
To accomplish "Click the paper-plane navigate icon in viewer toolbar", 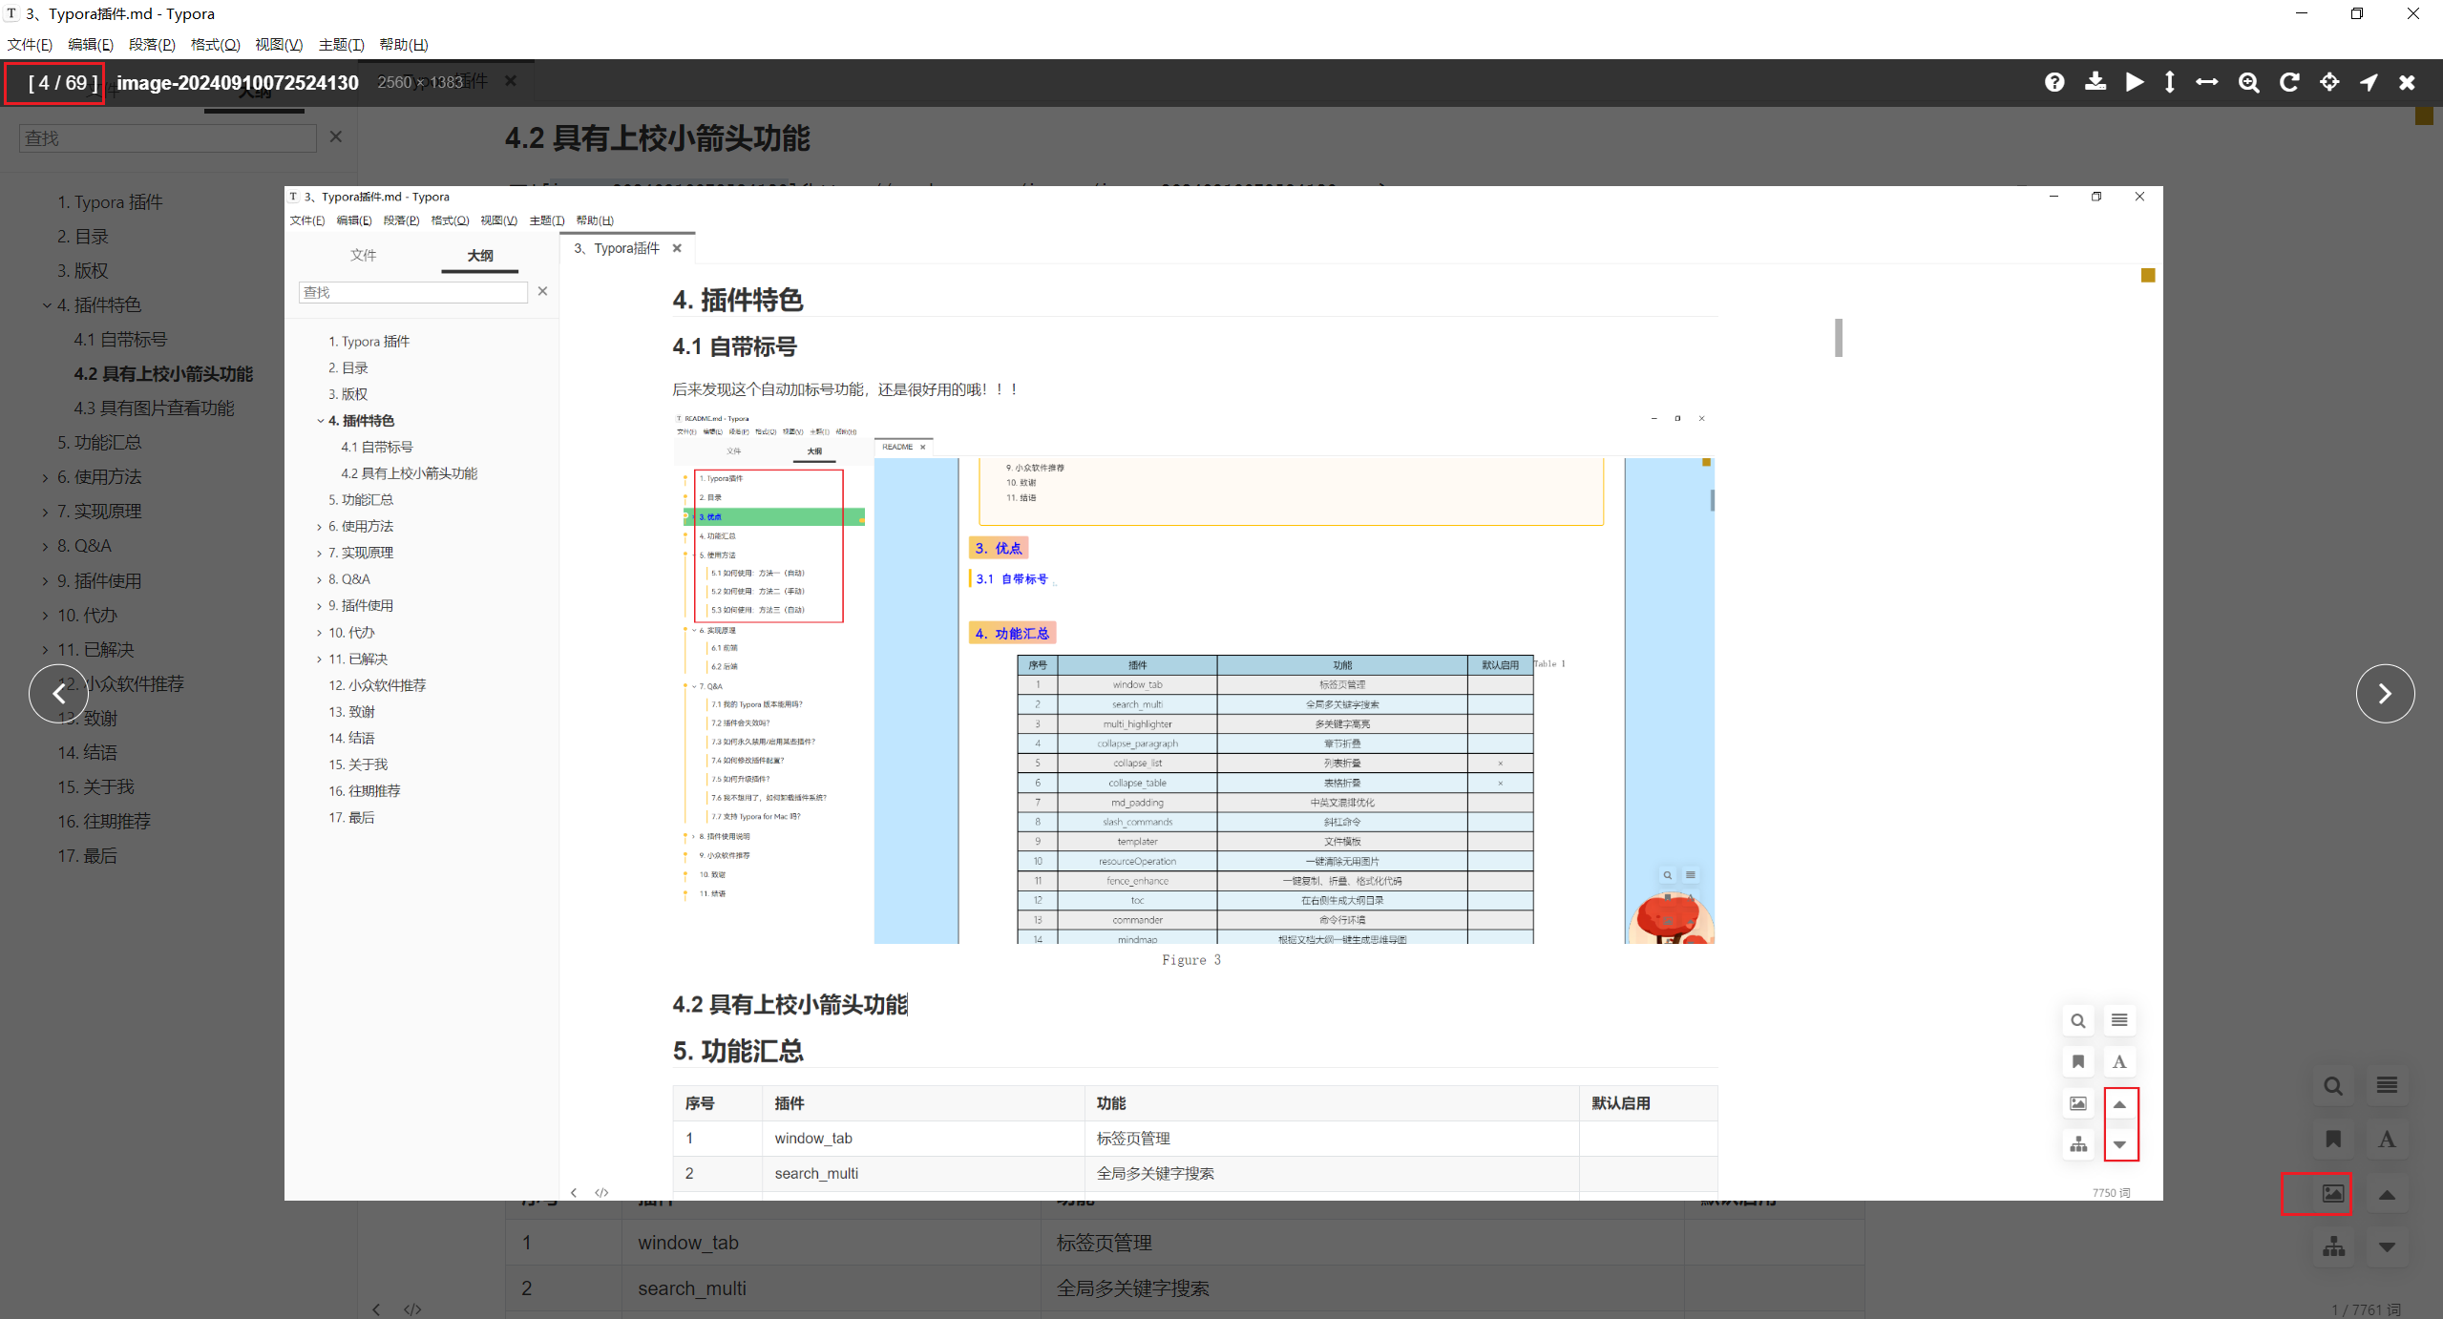I will click(x=2368, y=82).
